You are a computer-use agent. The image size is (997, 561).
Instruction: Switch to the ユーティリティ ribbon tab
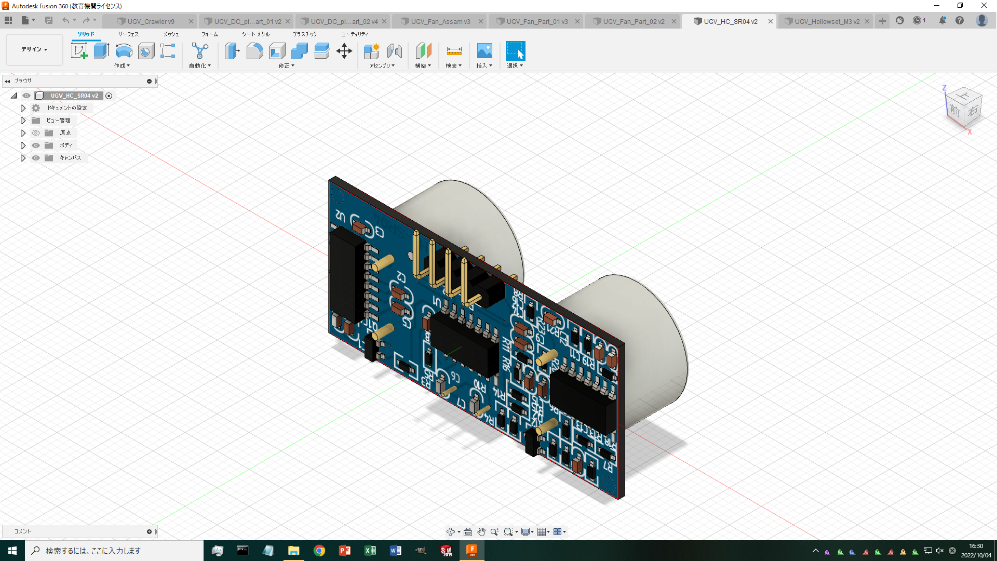point(355,34)
